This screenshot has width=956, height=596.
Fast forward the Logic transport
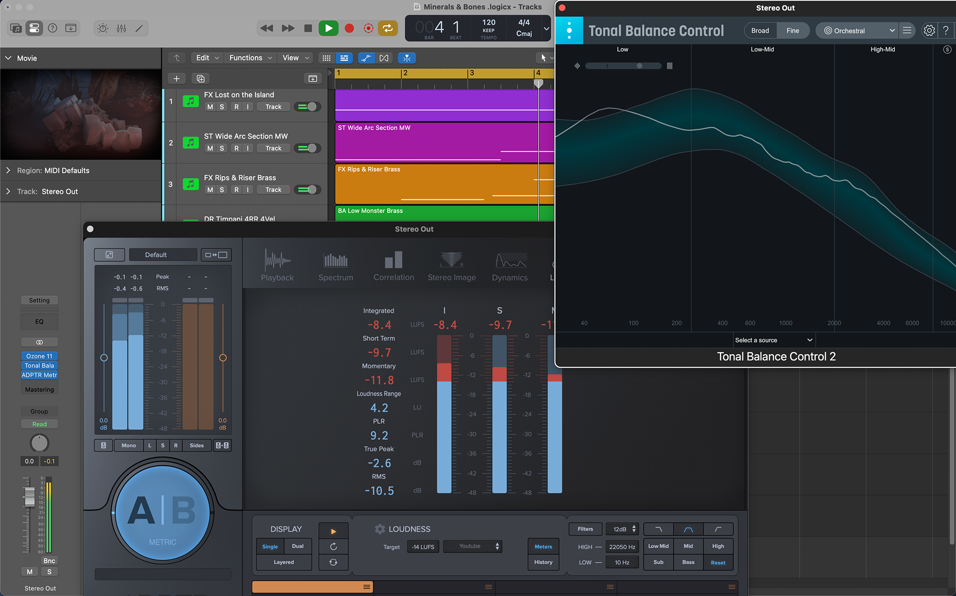288,28
